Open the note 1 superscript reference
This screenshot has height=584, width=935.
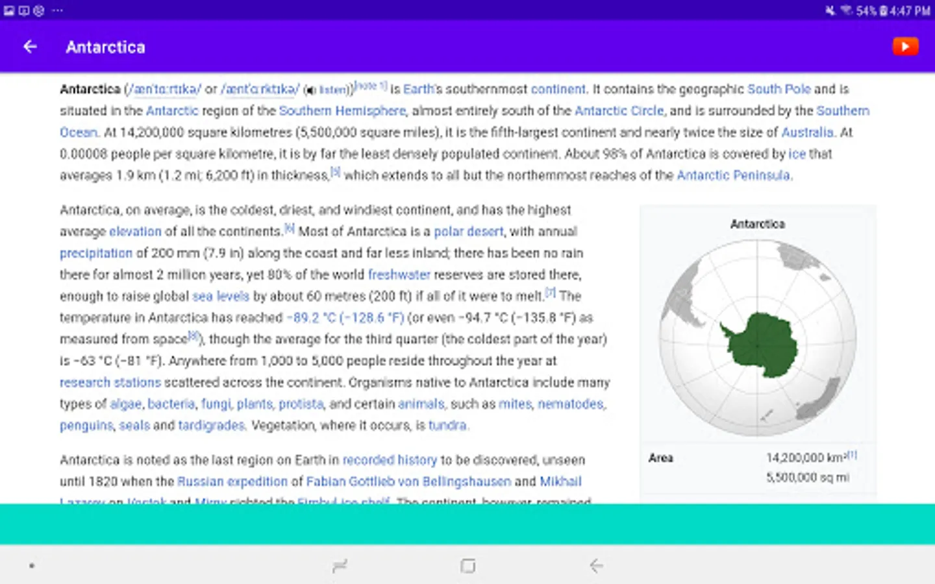(371, 85)
